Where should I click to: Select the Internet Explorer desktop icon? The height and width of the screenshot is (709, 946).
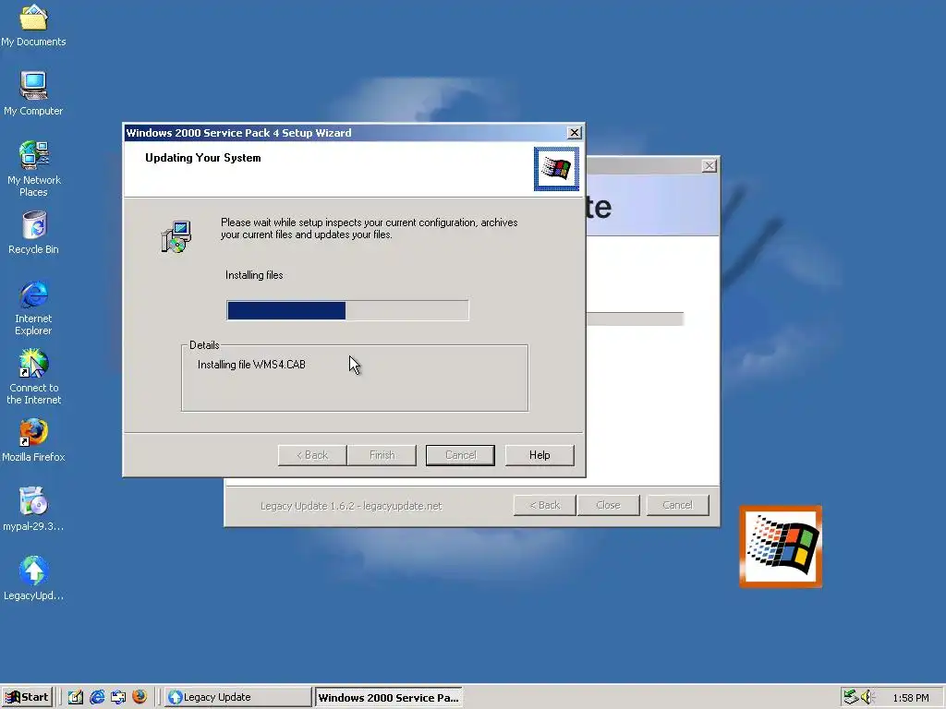(x=34, y=307)
